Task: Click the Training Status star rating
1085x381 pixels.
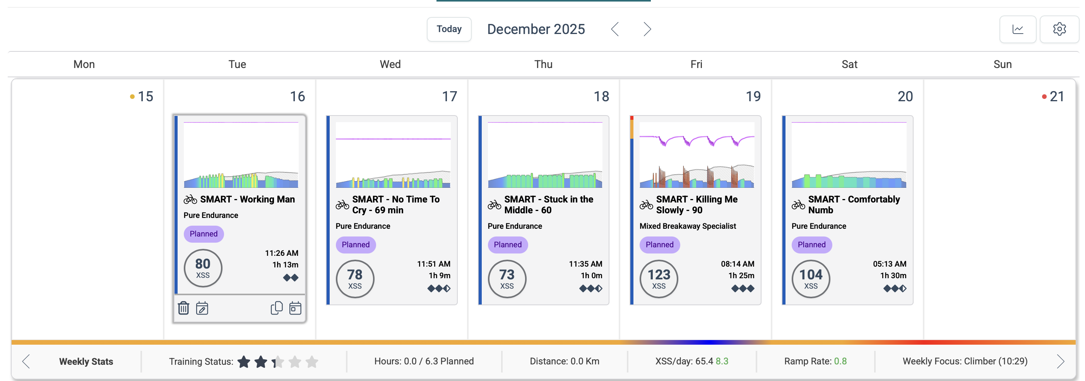Action: pyautogui.click(x=277, y=362)
